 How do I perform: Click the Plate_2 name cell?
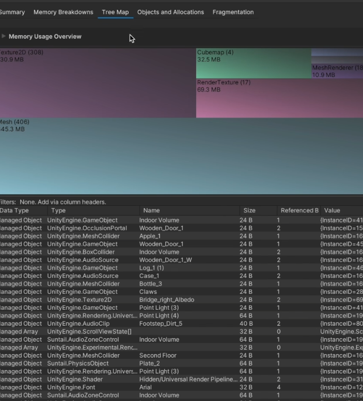tap(149, 363)
